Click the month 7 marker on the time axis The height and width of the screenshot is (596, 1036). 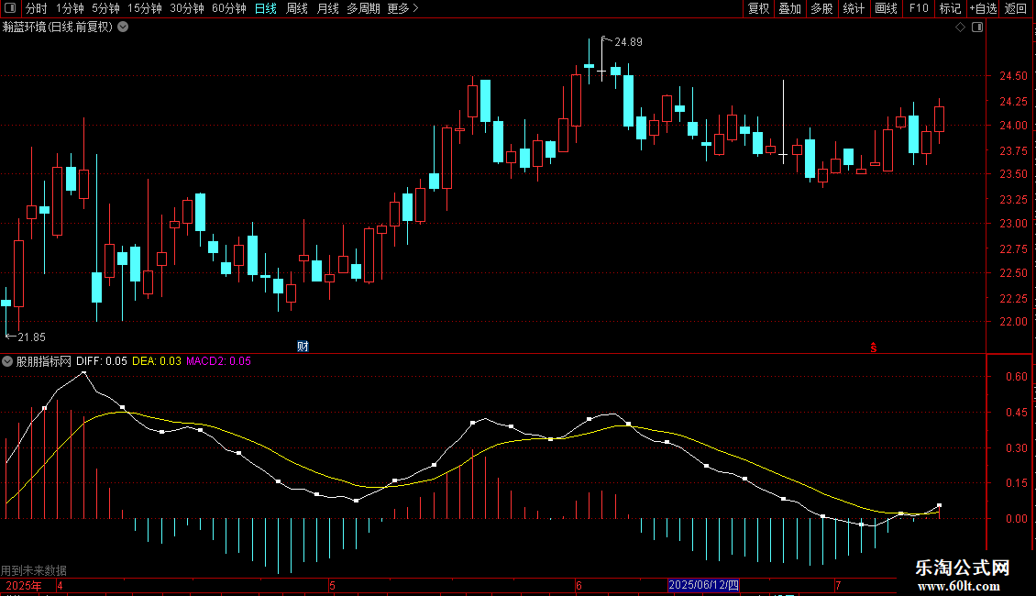(x=838, y=586)
